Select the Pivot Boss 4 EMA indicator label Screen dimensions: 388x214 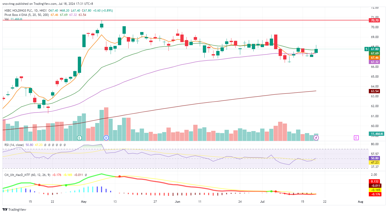click(x=27, y=15)
